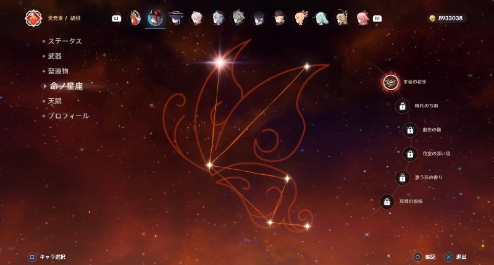Viewport: 494px width, 265px height.
Task: Click the キャラ選択 label
Action: (x=52, y=257)
